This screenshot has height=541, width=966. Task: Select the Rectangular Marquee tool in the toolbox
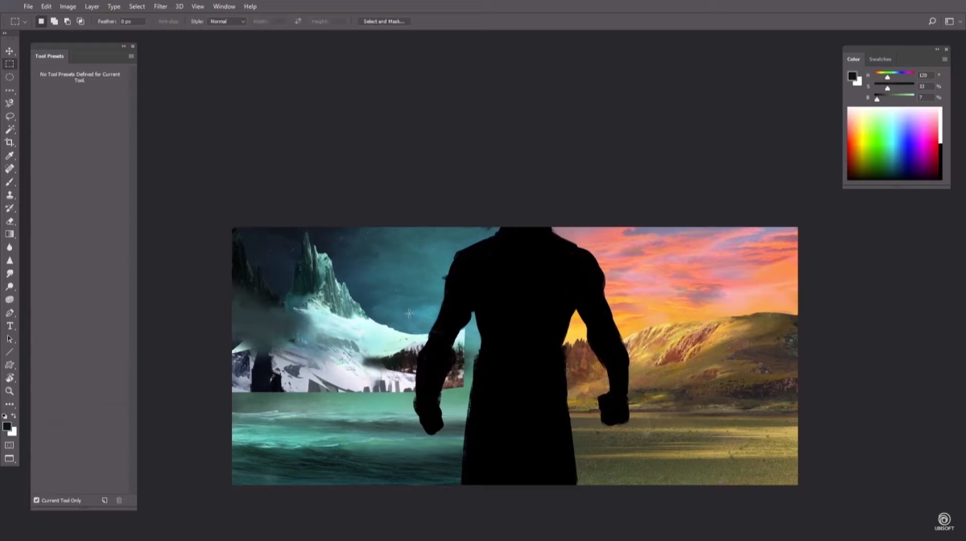(x=10, y=64)
